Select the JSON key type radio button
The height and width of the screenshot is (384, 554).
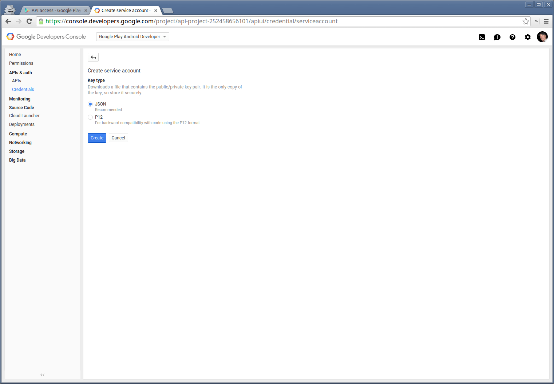pyautogui.click(x=90, y=104)
